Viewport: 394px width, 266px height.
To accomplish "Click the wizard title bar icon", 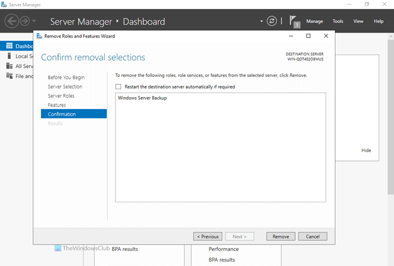I will 39,36.
